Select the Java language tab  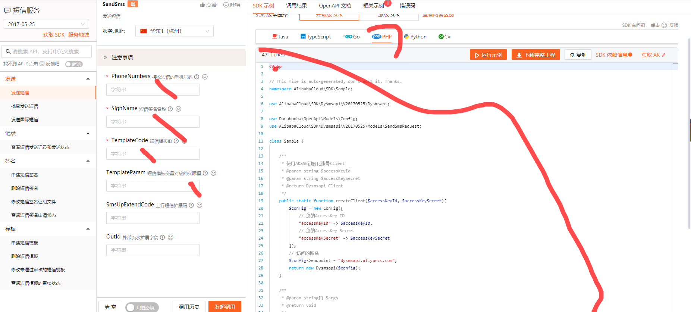(280, 37)
